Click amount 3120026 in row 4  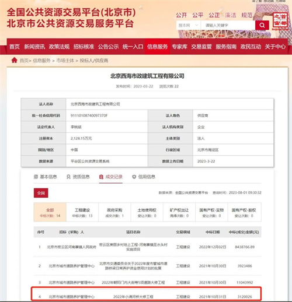(x=245, y=297)
